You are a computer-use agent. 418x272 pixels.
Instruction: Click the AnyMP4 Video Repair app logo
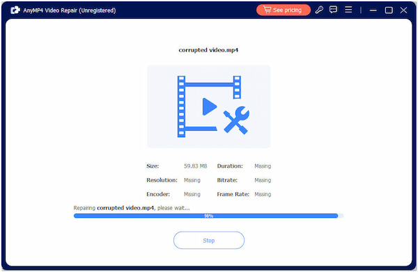coord(15,10)
